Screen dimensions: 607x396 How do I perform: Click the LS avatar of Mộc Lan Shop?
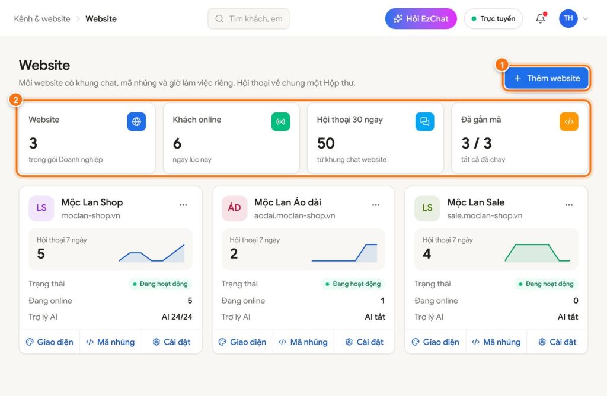point(41,208)
